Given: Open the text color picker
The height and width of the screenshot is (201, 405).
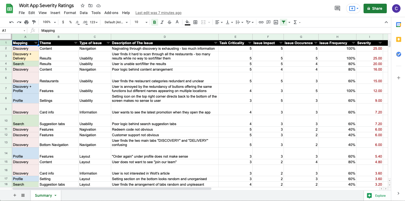Looking at the screenshot, I should [x=177, y=22].
